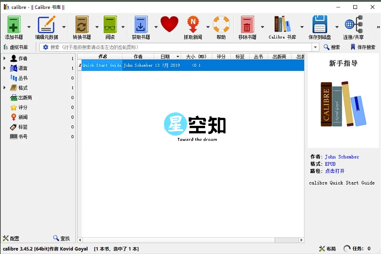Sort by 丛书 series column header
This screenshot has width=381, height=254.
259,56
